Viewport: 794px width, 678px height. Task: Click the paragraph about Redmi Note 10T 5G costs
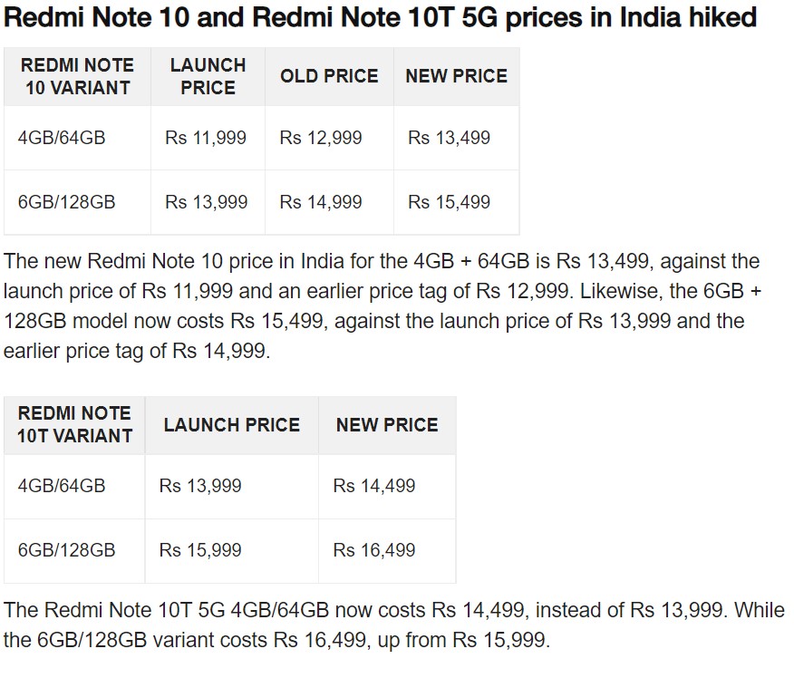pyautogui.click(x=394, y=625)
